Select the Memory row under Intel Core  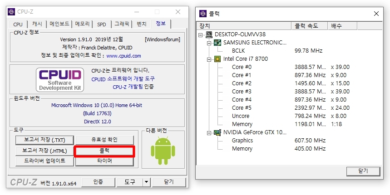(x=242, y=124)
